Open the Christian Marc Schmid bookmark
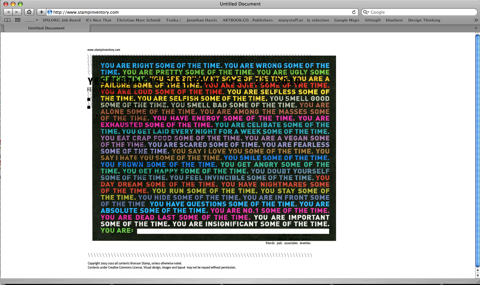Image resolution: width=480 pixels, height=285 pixels. pyautogui.click(x=138, y=20)
